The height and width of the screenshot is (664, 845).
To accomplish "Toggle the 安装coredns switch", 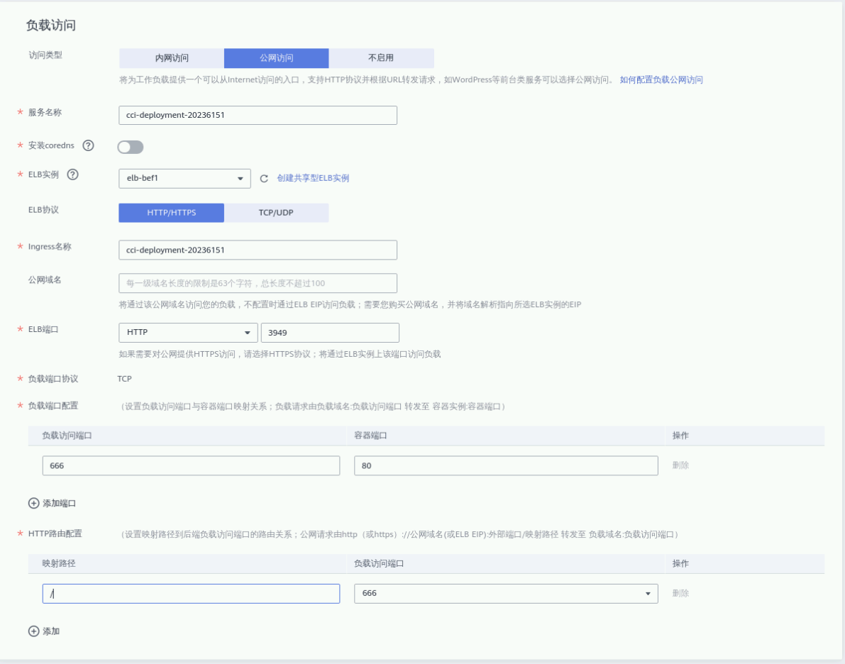I will point(131,147).
